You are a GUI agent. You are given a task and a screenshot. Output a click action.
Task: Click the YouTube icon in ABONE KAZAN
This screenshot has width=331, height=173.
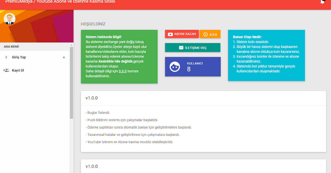[170, 34]
